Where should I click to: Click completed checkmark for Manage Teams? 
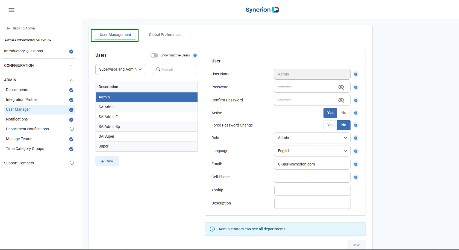point(71,139)
